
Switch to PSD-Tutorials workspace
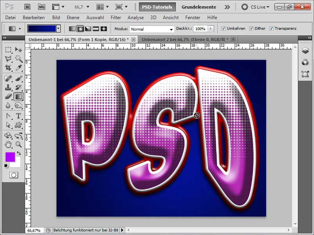click(157, 7)
